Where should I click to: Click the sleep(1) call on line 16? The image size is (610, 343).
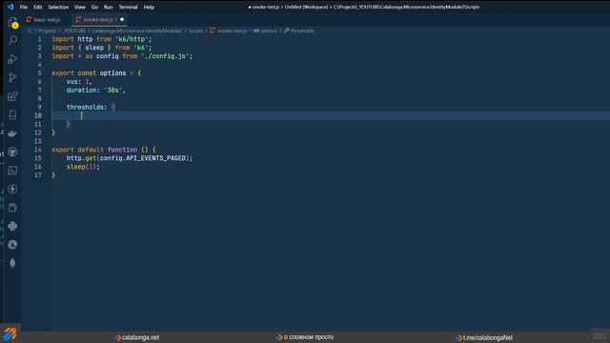[83, 167]
